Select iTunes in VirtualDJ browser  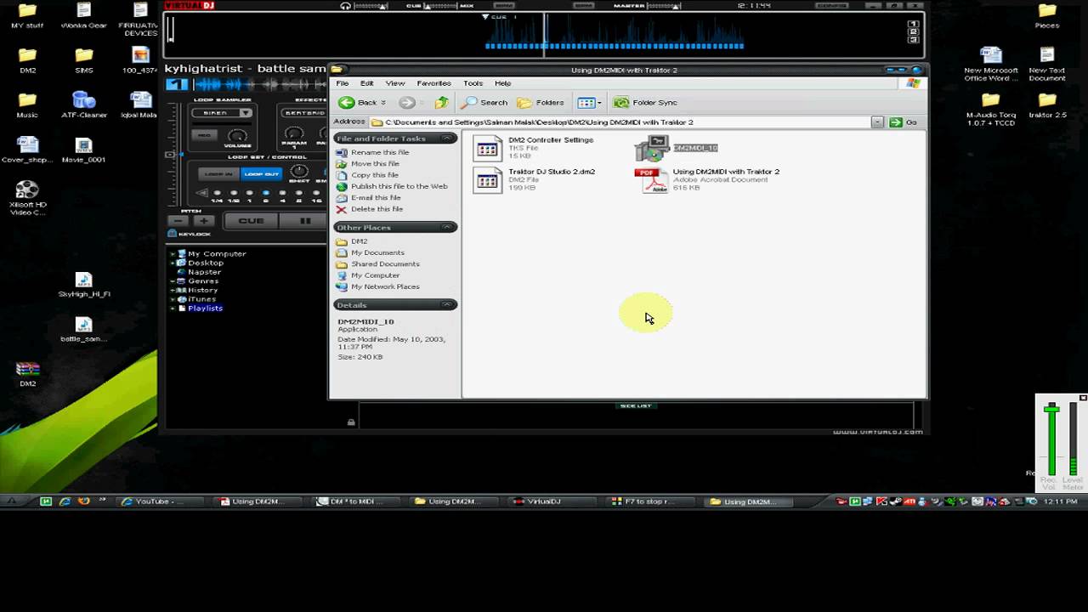coord(201,299)
